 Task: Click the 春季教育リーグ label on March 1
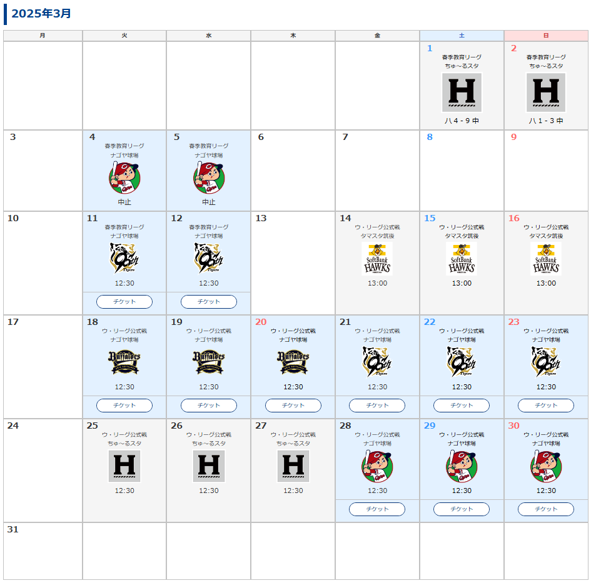pyautogui.click(x=462, y=57)
